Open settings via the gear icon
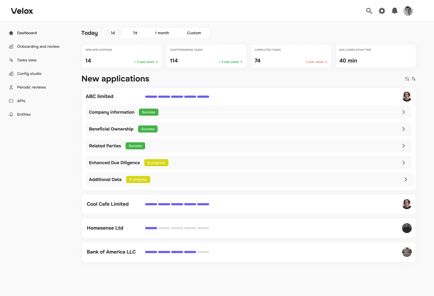Viewport: 434px width, 296px height. pyautogui.click(x=382, y=11)
